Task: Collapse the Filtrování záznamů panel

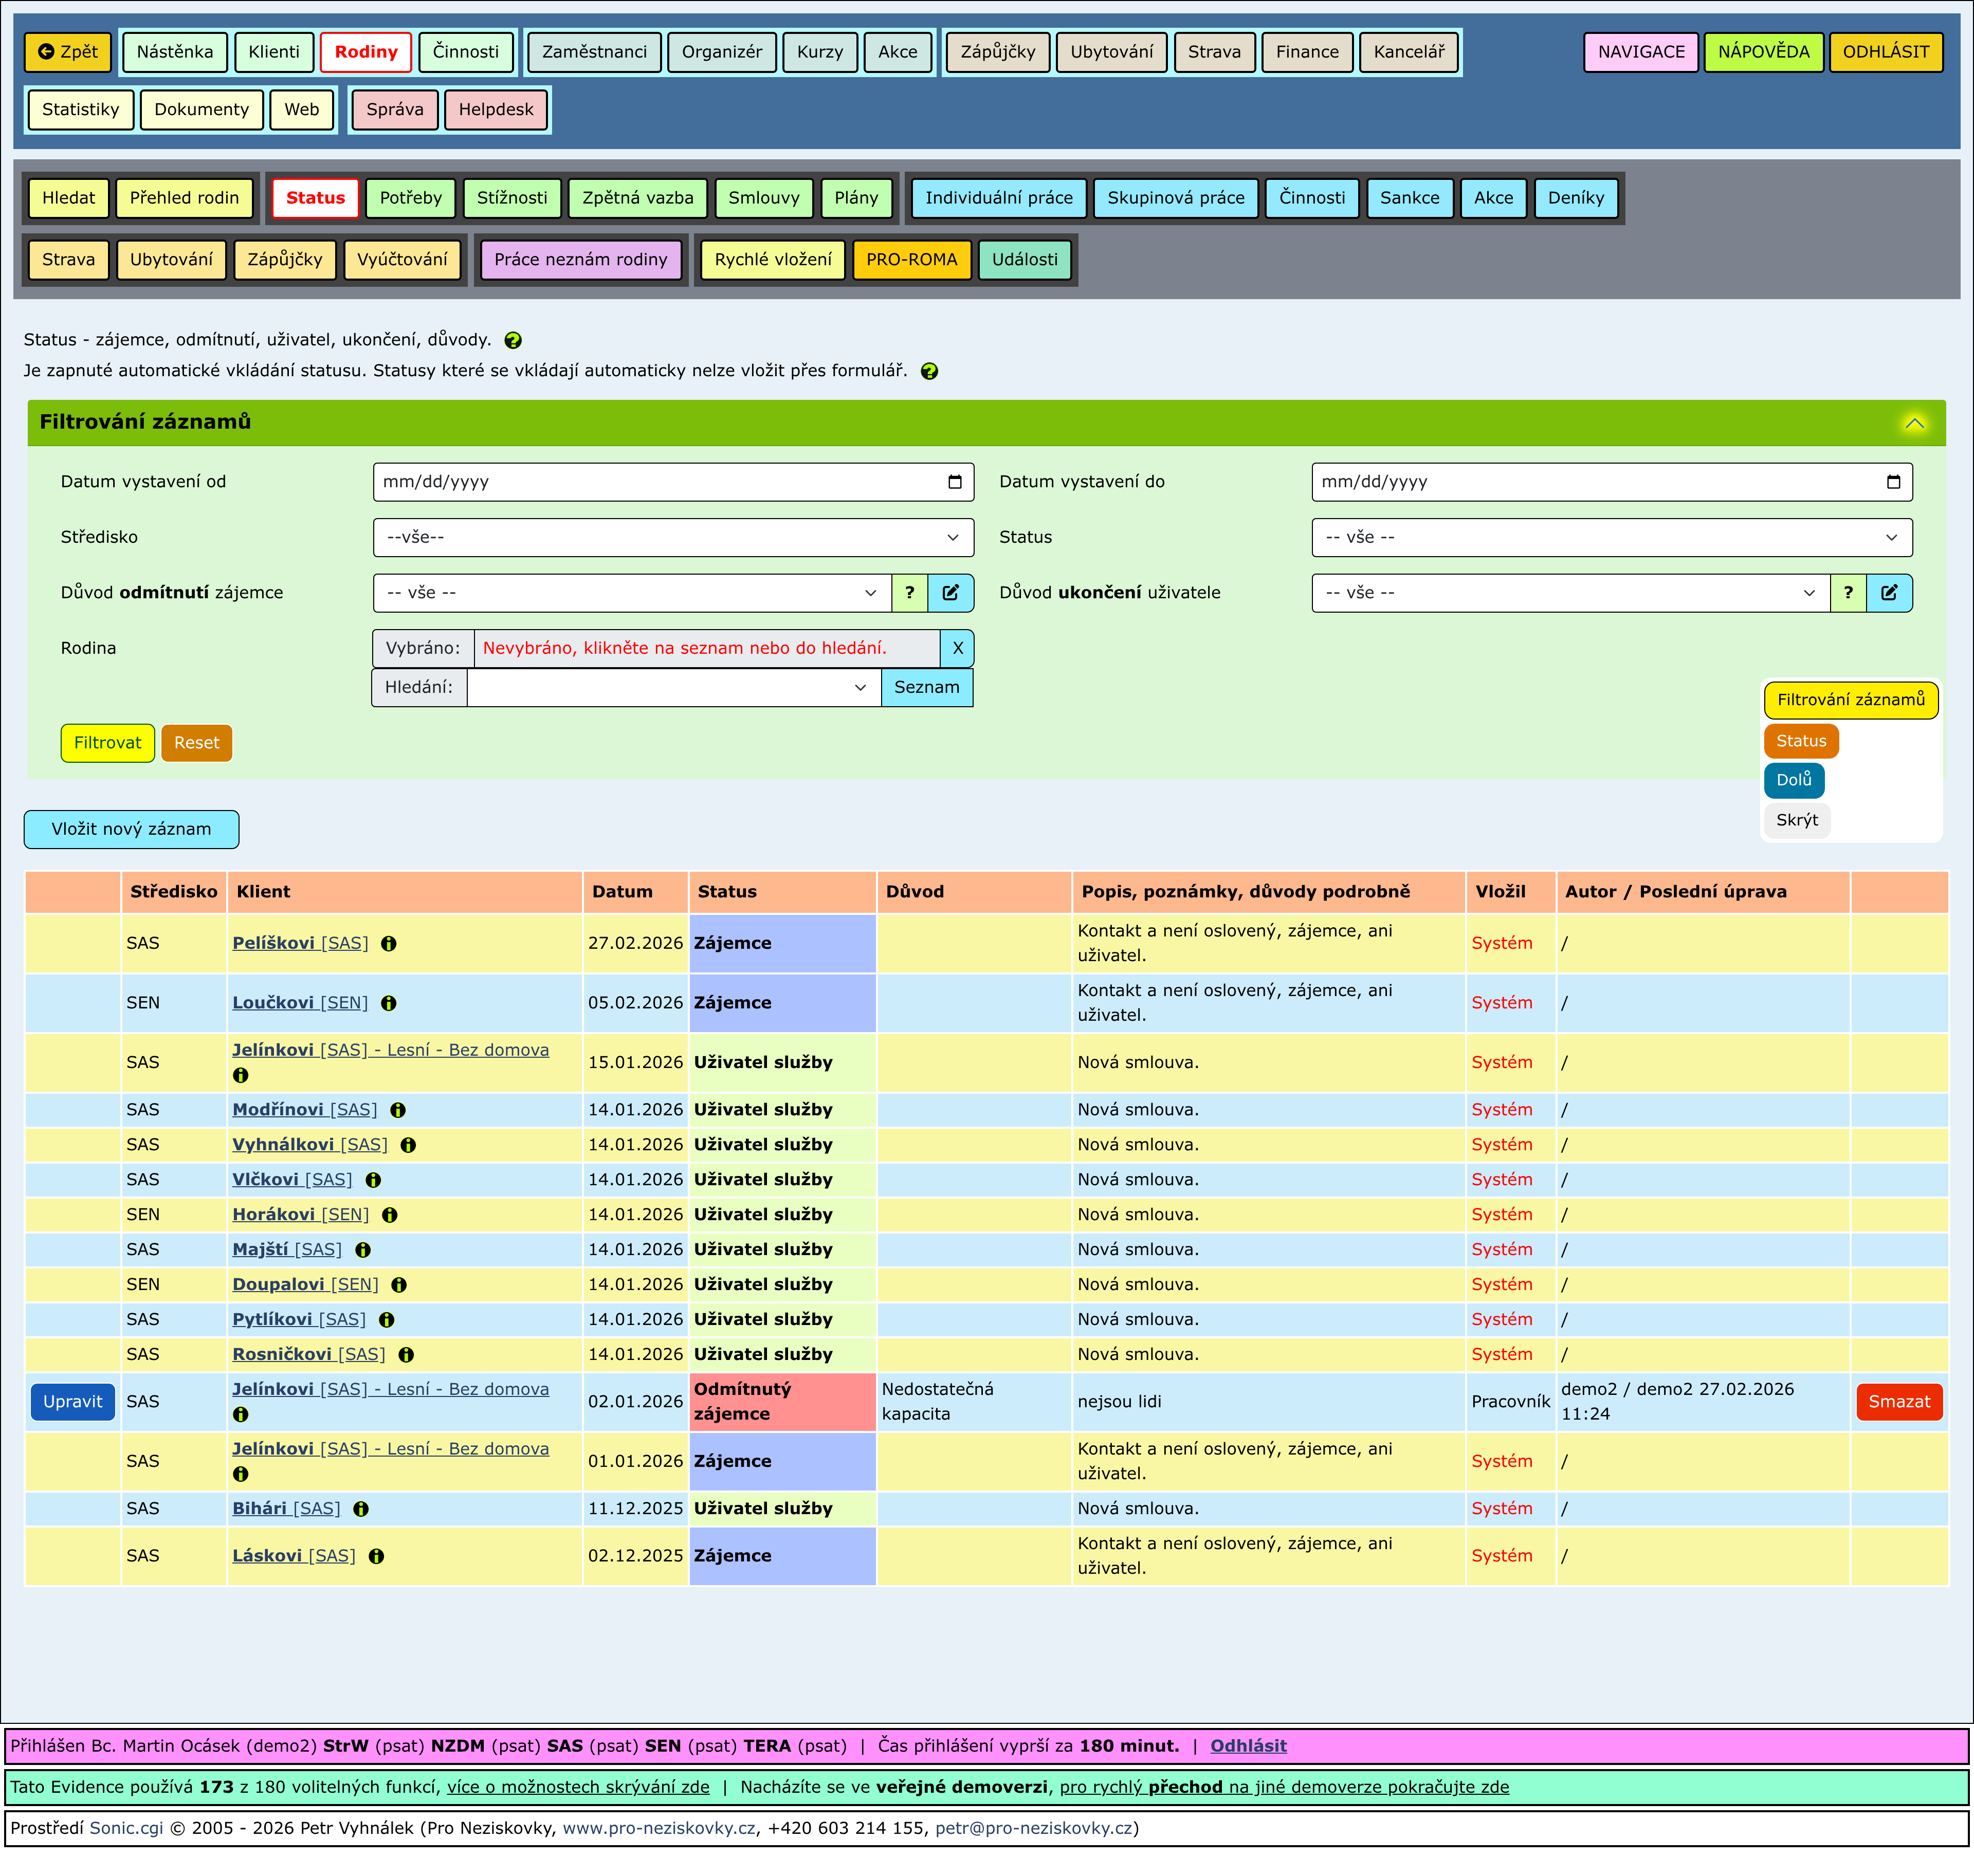Action: click(x=1914, y=422)
